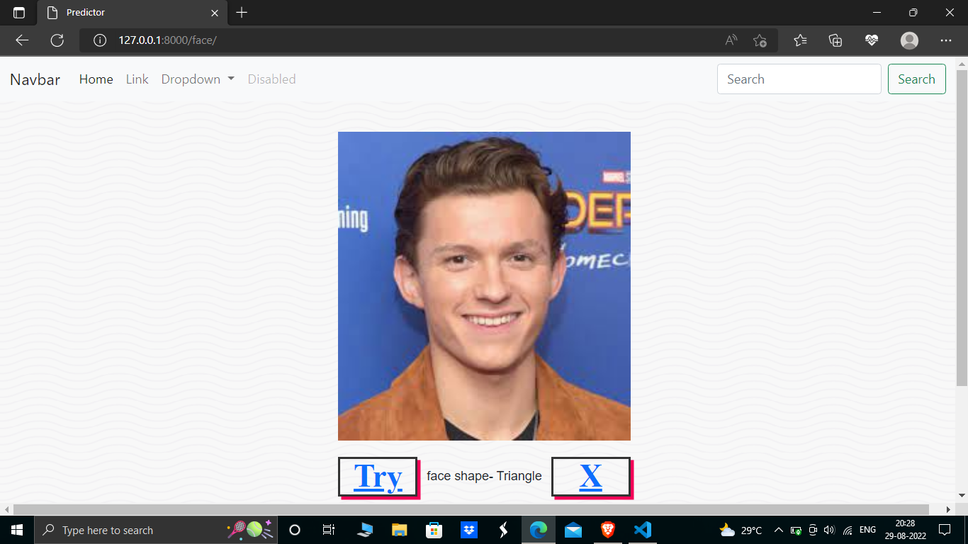This screenshot has height=544, width=968.
Task: Launch Brave browser from taskbar
Action: pos(608,530)
